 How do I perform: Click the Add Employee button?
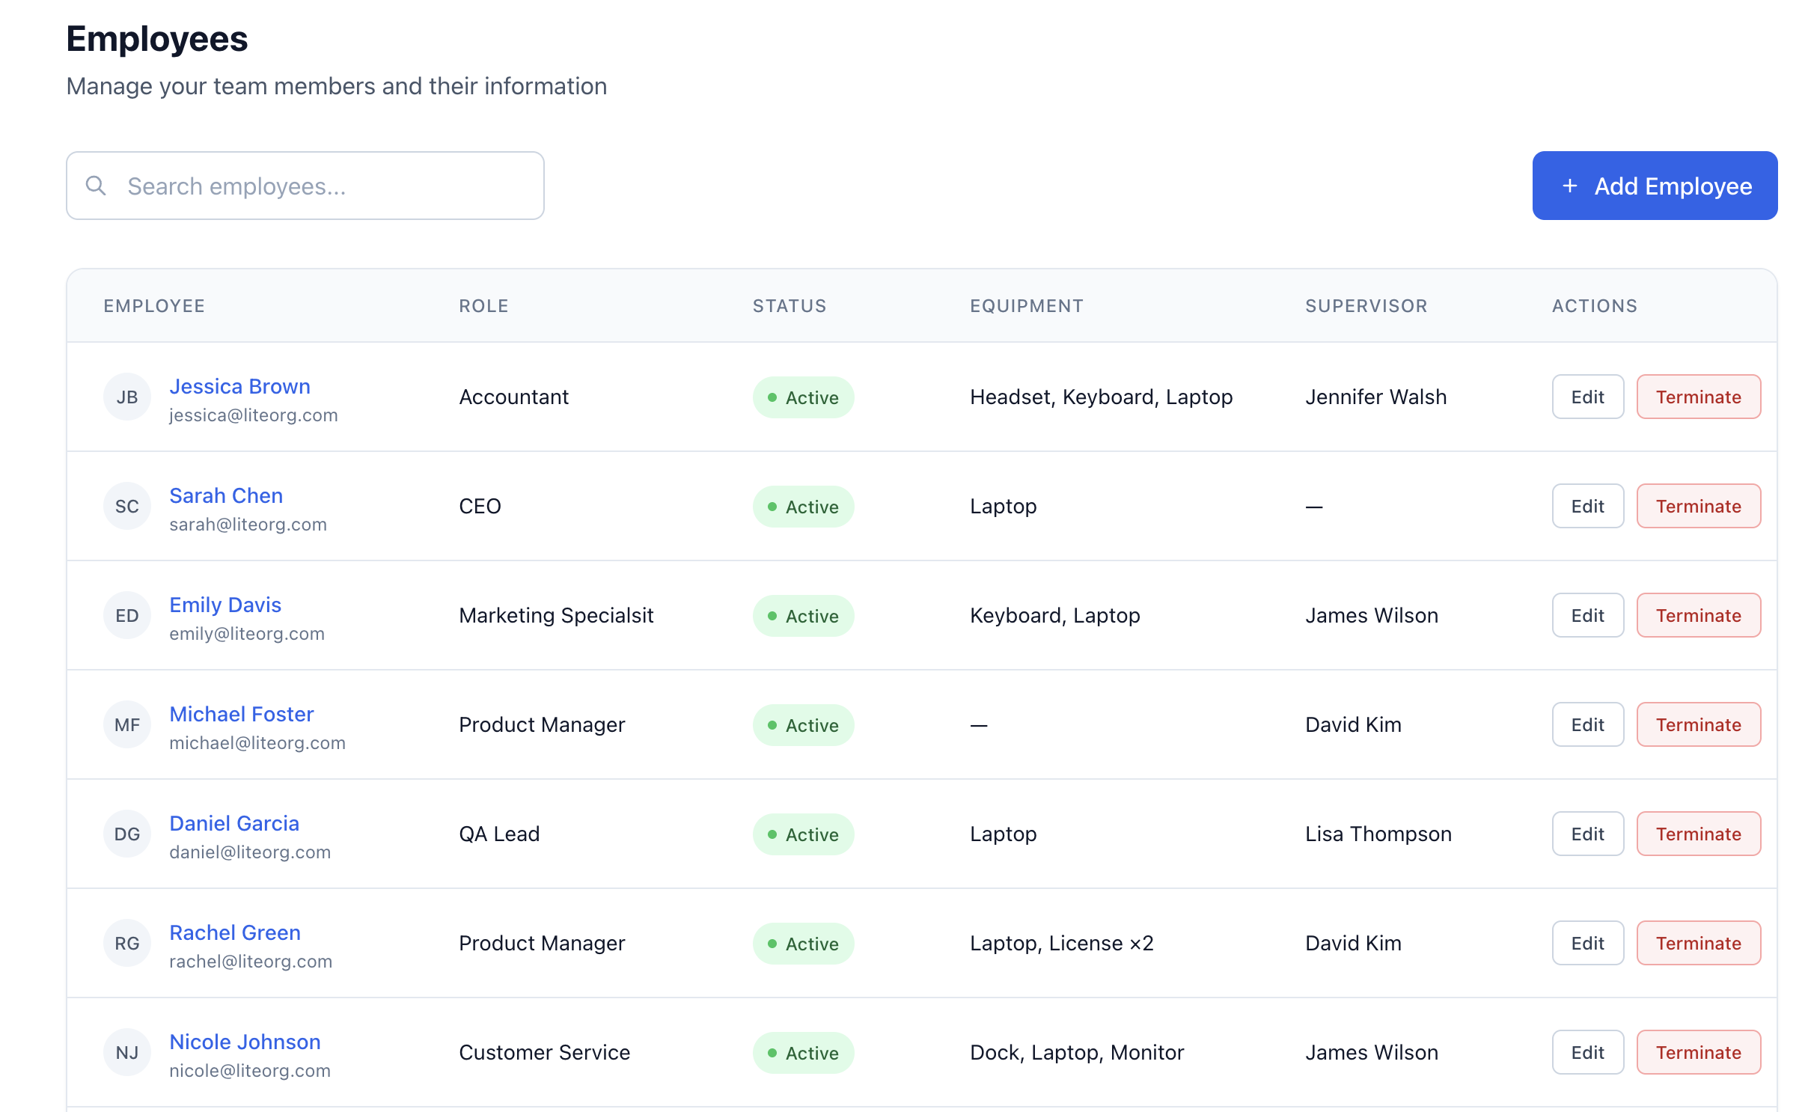coord(1655,186)
